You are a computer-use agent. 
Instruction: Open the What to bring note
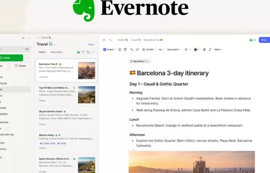[66, 141]
